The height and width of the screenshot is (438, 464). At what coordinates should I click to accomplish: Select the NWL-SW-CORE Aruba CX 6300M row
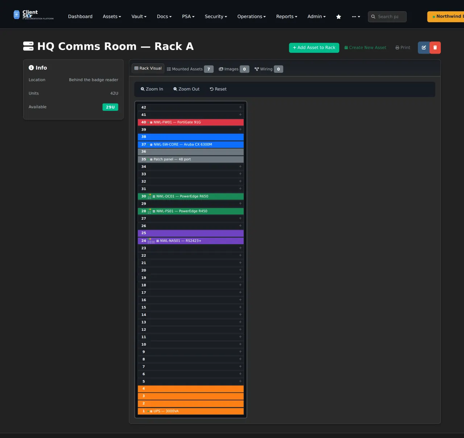pyautogui.click(x=191, y=144)
